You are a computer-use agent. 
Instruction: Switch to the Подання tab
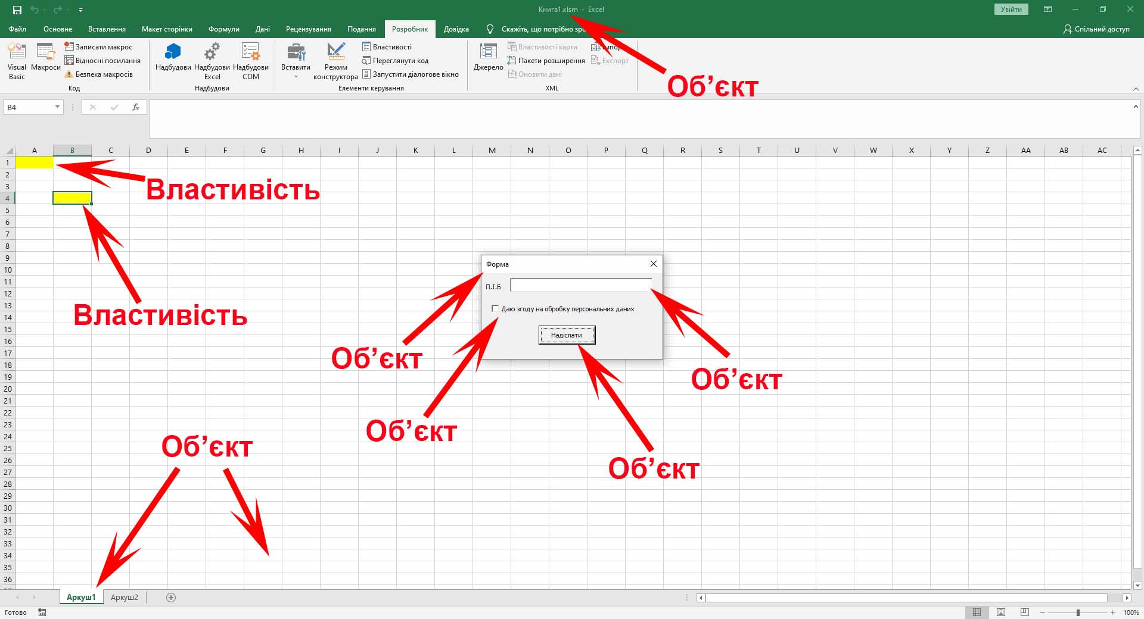(361, 29)
